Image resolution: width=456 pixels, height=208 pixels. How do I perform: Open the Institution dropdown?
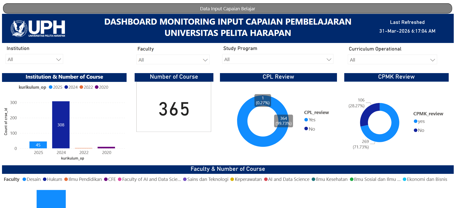(34, 59)
